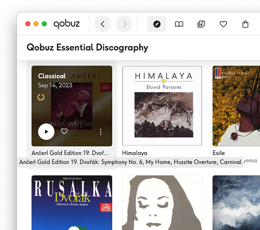Go forward with the right arrow button
This screenshot has height=230, width=260.
(124, 24)
